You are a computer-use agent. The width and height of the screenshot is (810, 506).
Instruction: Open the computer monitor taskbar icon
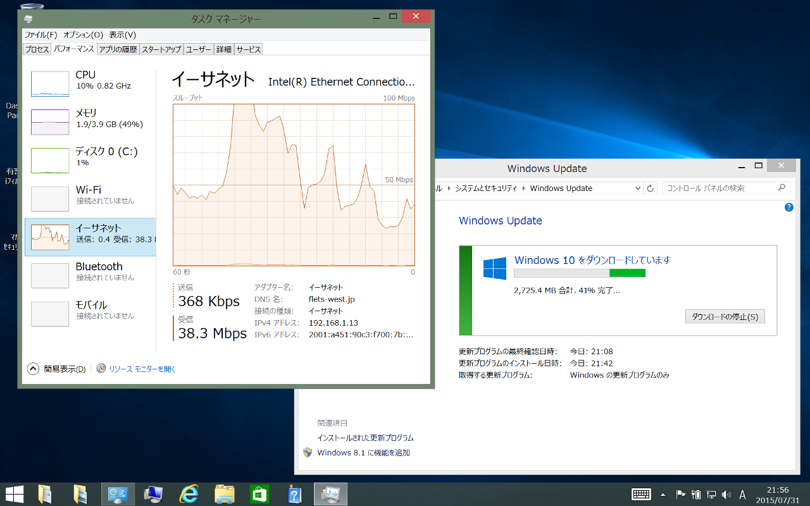(x=154, y=495)
